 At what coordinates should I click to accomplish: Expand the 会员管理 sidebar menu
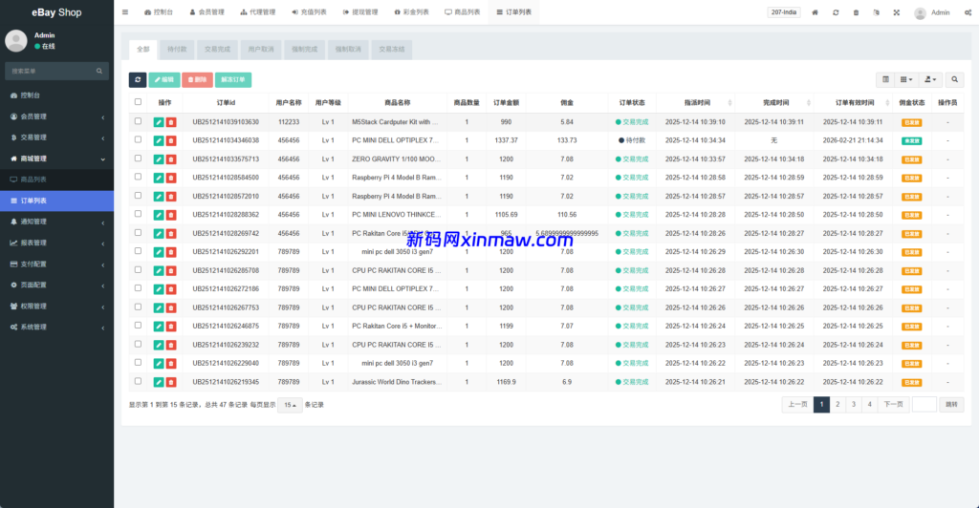56,116
